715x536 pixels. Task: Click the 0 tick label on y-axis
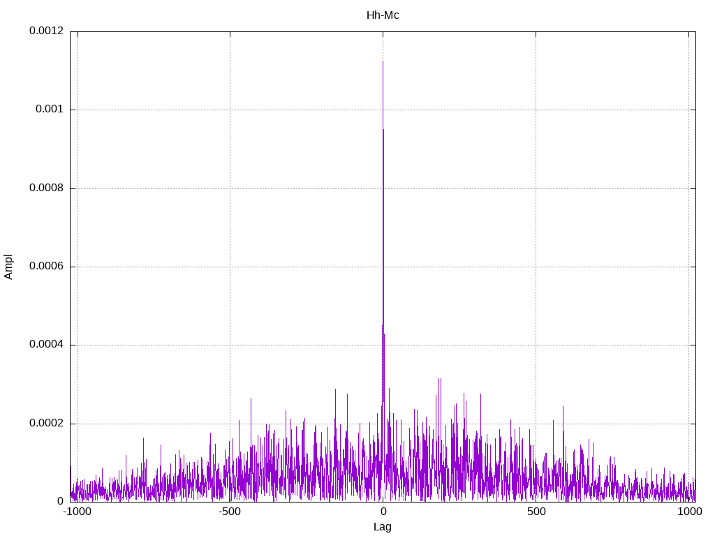coord(60,502)
